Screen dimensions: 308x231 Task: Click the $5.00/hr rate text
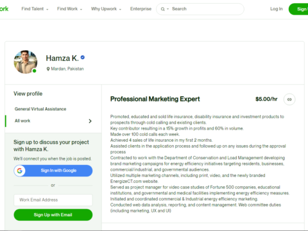coord(266,99)
